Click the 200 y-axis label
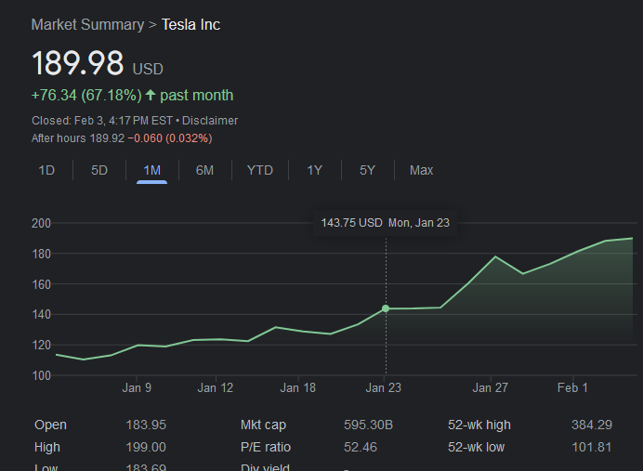Viewport: 643px width, 471px height. [42, 223]
